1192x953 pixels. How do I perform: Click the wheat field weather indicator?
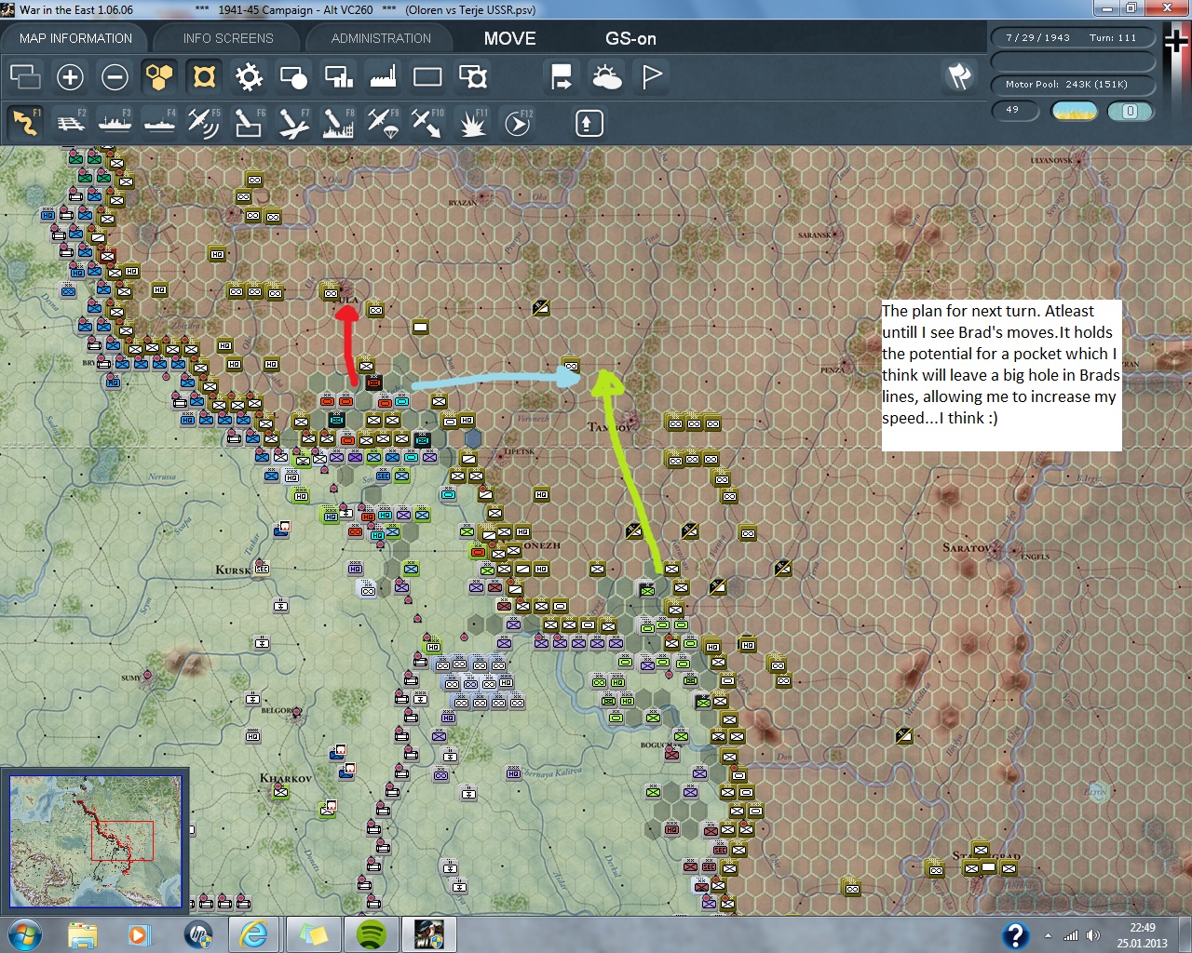(1074, 112)
